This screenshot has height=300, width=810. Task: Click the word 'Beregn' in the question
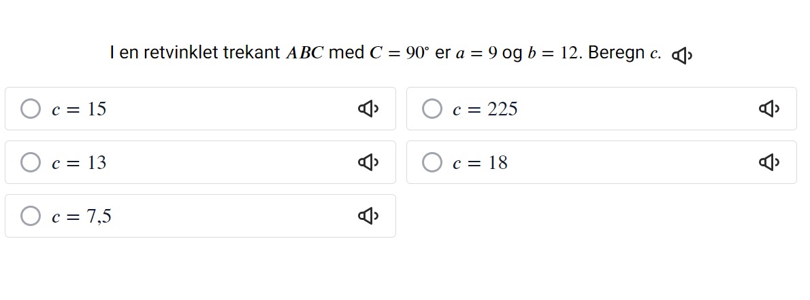pos(616,54)
